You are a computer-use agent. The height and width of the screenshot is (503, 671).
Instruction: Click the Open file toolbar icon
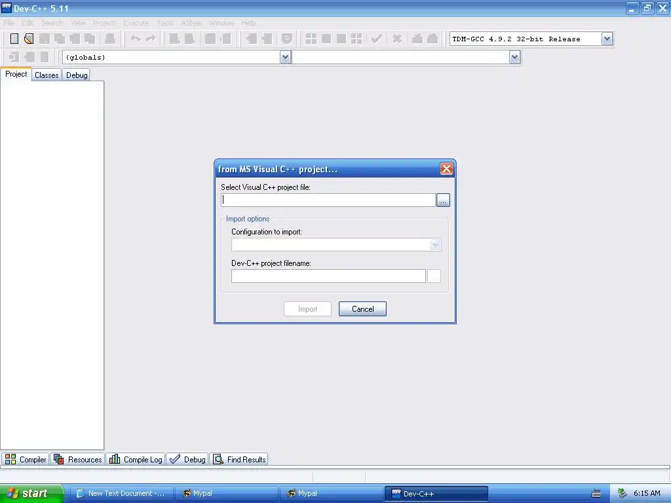[29, 39]
